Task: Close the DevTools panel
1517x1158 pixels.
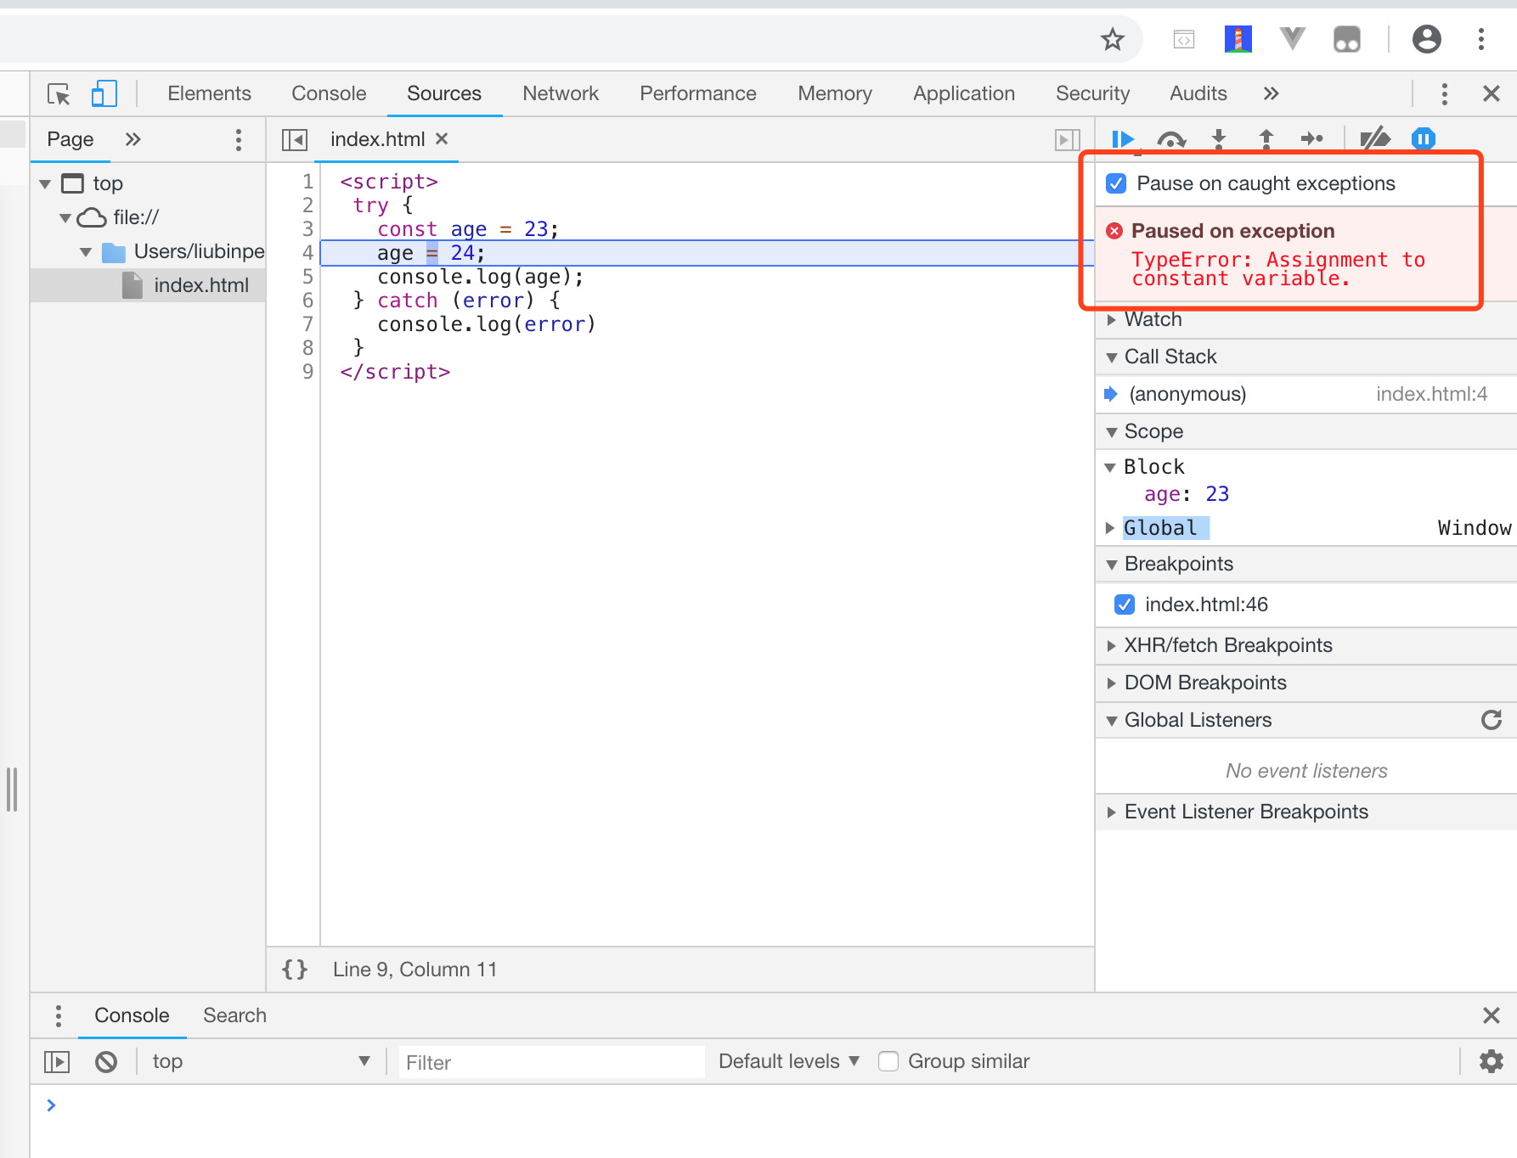Action: 1492,93
